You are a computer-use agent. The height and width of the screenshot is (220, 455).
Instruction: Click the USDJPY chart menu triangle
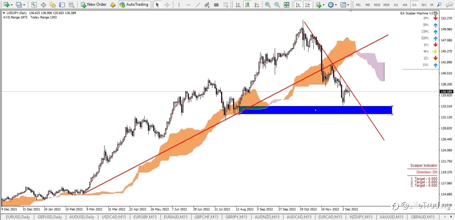[x=4, y=13]
